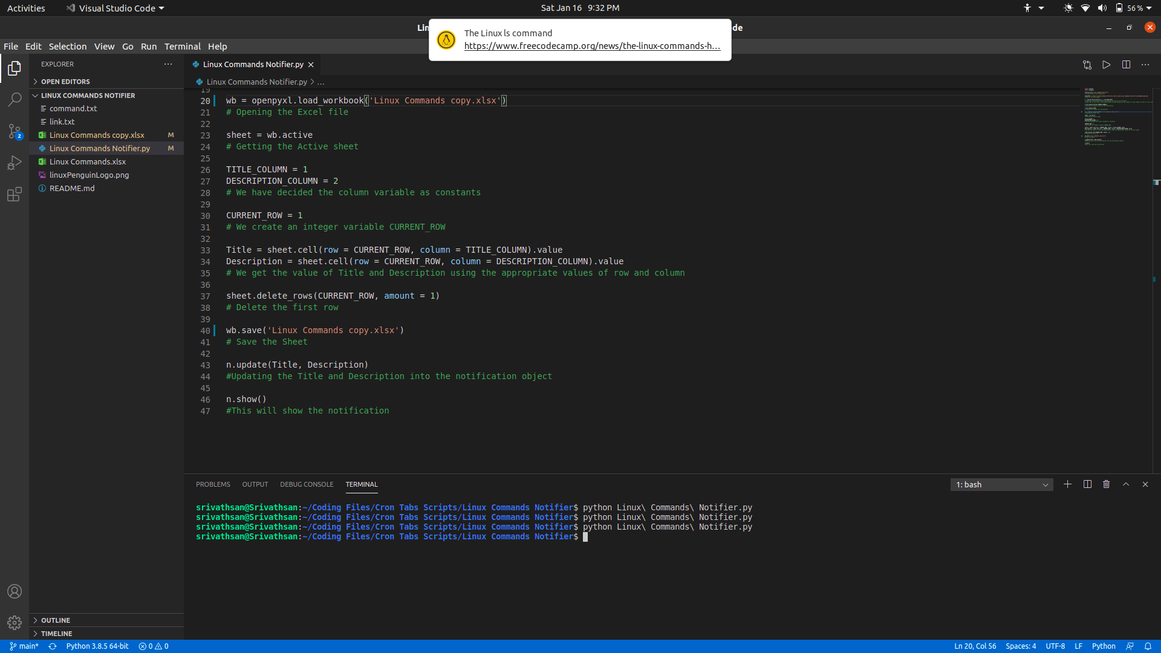Close the Linux Commands Notifier.py tab
This screenshot has height=653, width=1161.
click(311, 65)
